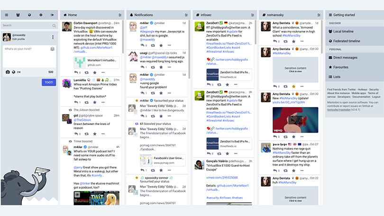Open the MorteNoir1/virtualbox github card
This screenshot has height=216, width=384.
[x=97, y=63]
